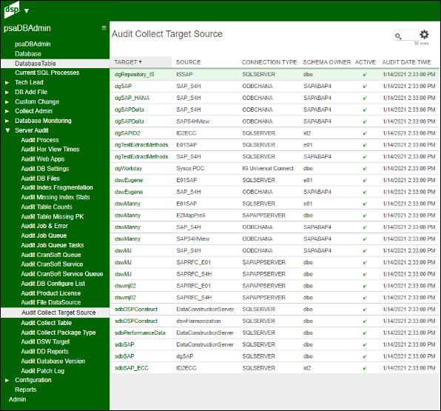The height and width of the screenshot is (411, 441).
Task: Toggle Active checkmark for sdbSAP_ECC row
Action: tap(365, 368)
